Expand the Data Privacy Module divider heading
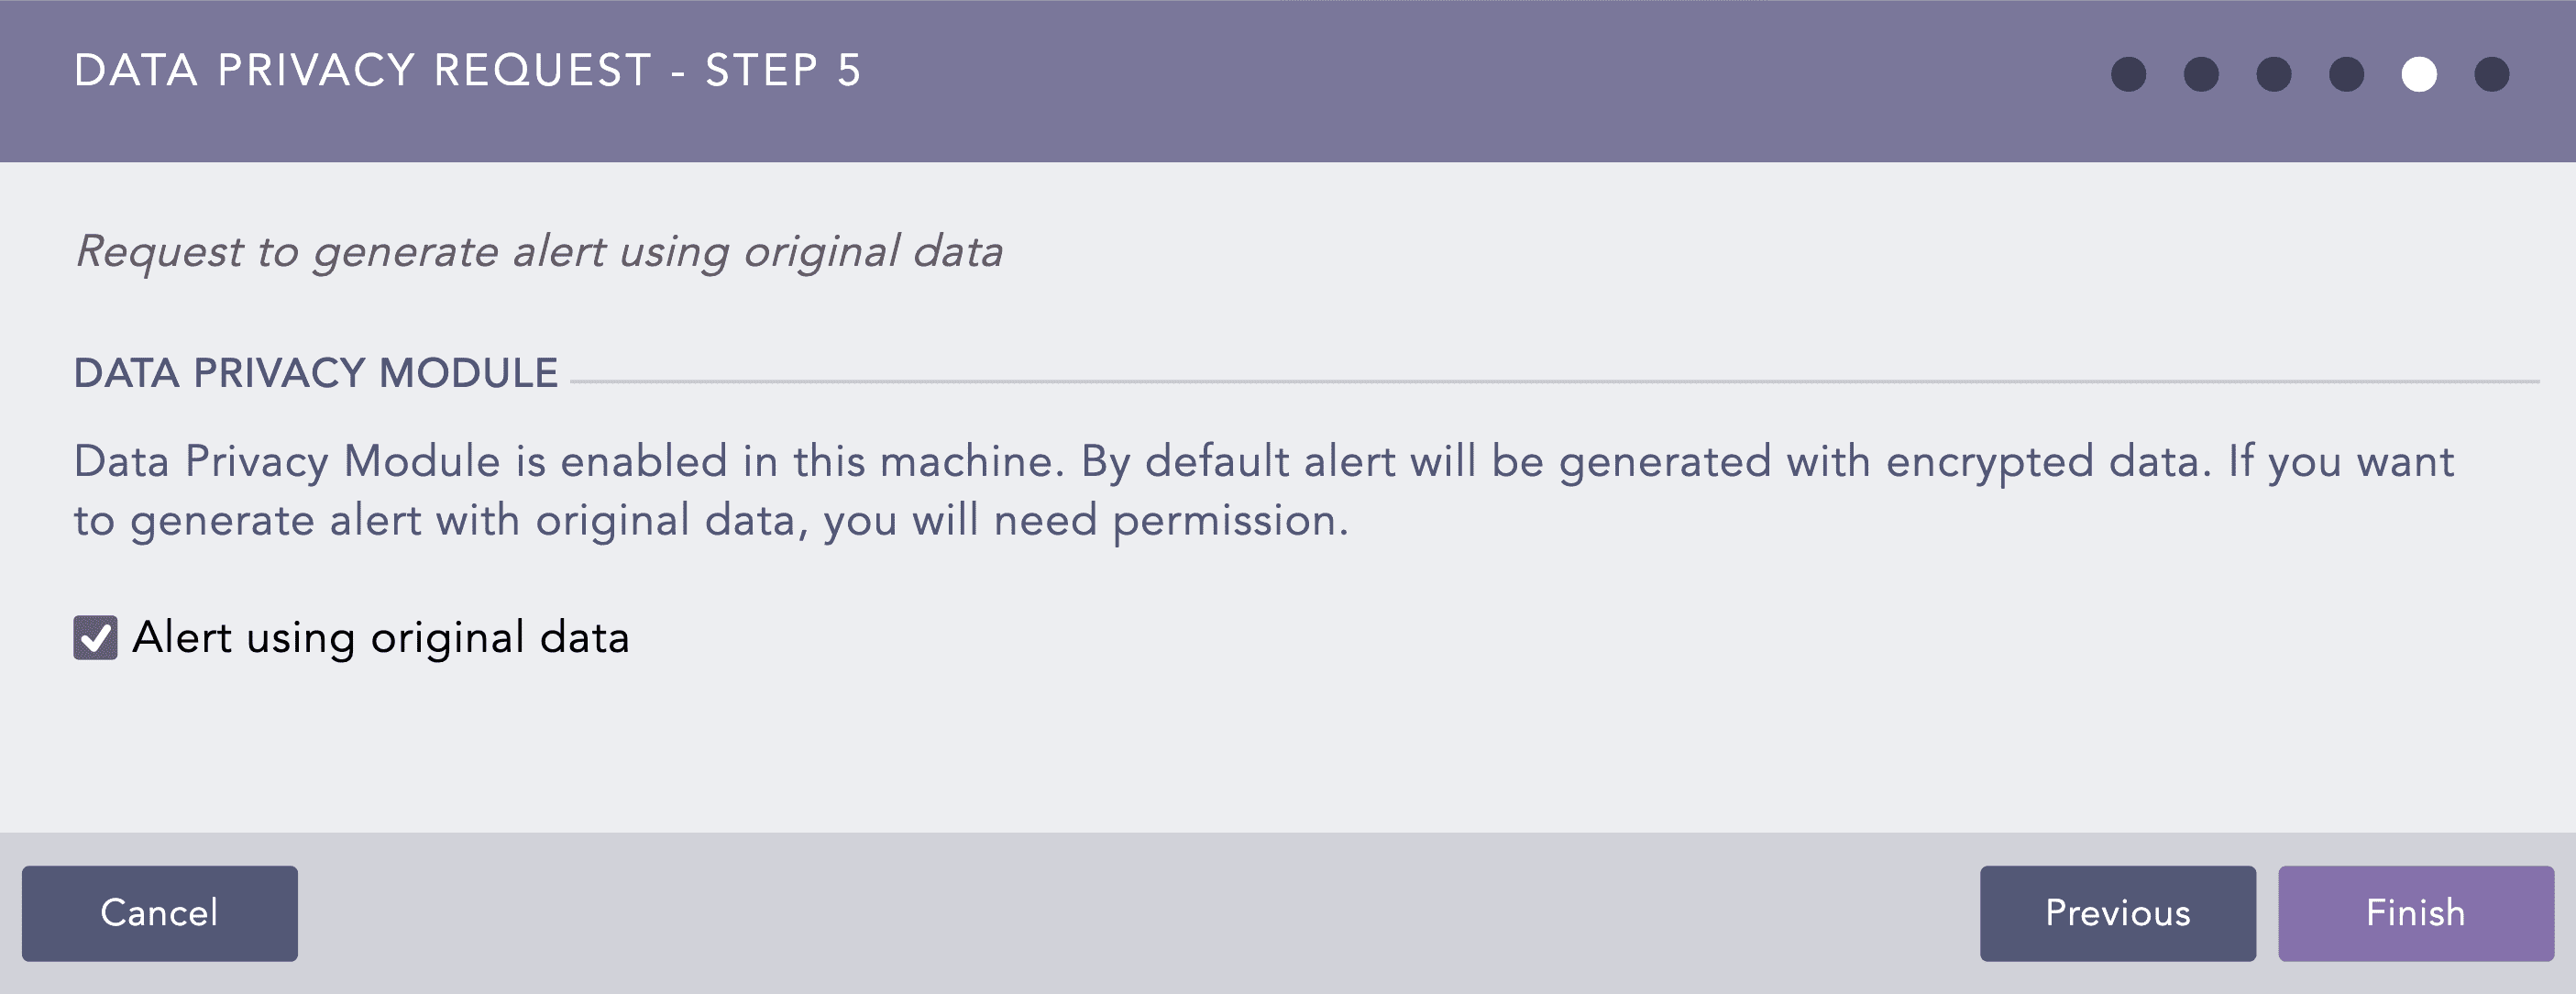This screenshot has height=994, width=2576. click(313, 373)
